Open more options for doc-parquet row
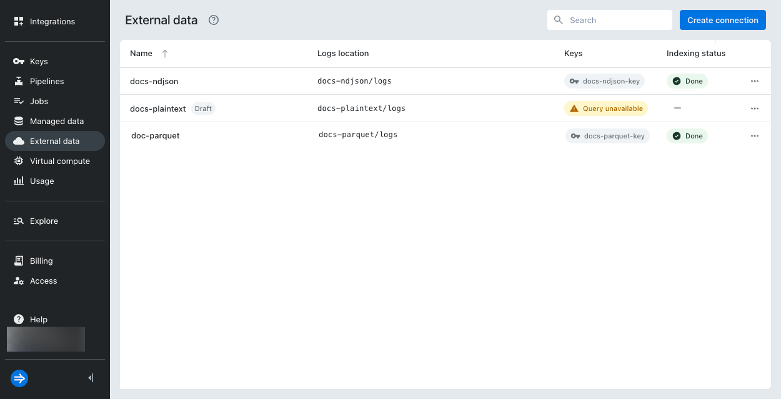Viewport: 781px width, 399px height. coord(755,136)
